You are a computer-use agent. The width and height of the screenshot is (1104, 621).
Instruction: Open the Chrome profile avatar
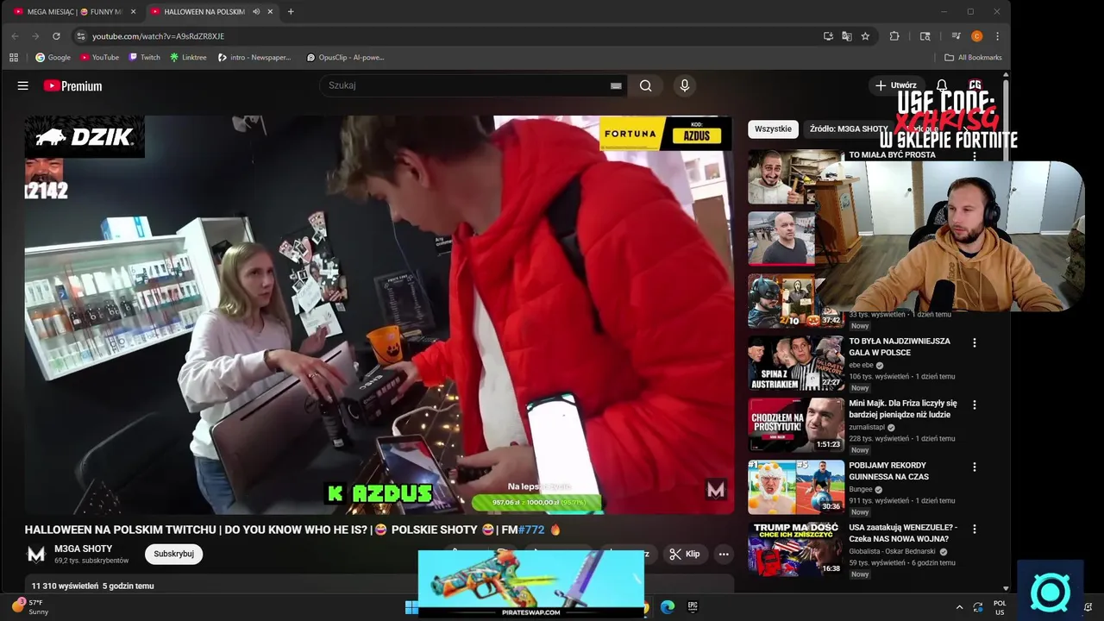(x=976, y=36)
